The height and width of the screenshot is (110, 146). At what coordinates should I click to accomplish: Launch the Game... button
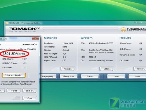click(x=138, y=76)
